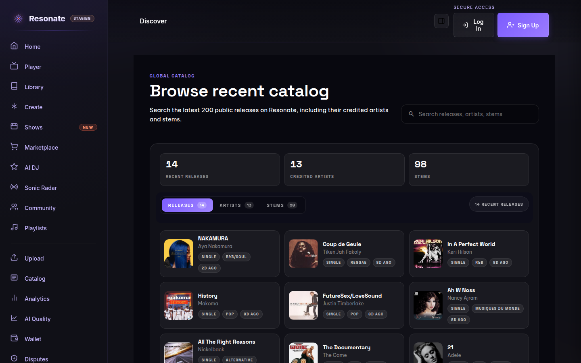The width and height of the screenshot is (581, 363).
Task: Focus the search releases, artists, stems field
Action: (470, 114)
